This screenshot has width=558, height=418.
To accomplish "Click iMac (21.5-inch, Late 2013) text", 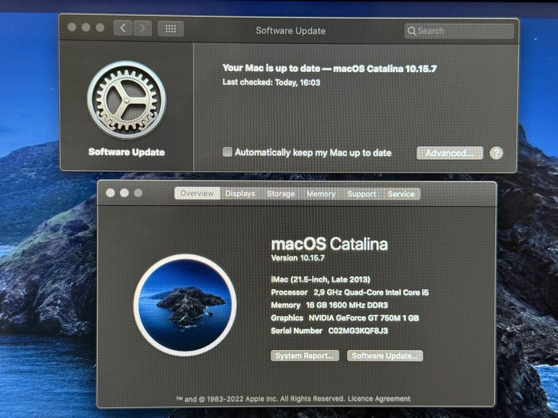I will [x=321, y=279].
